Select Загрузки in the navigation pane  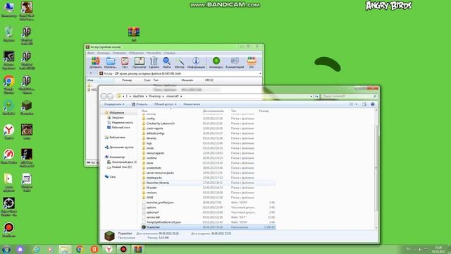[x=116, y=118]
